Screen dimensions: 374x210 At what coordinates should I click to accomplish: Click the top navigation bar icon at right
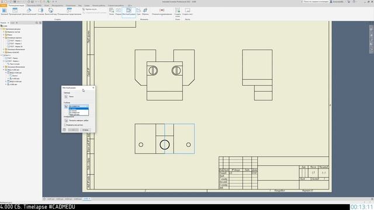[372, 29]
